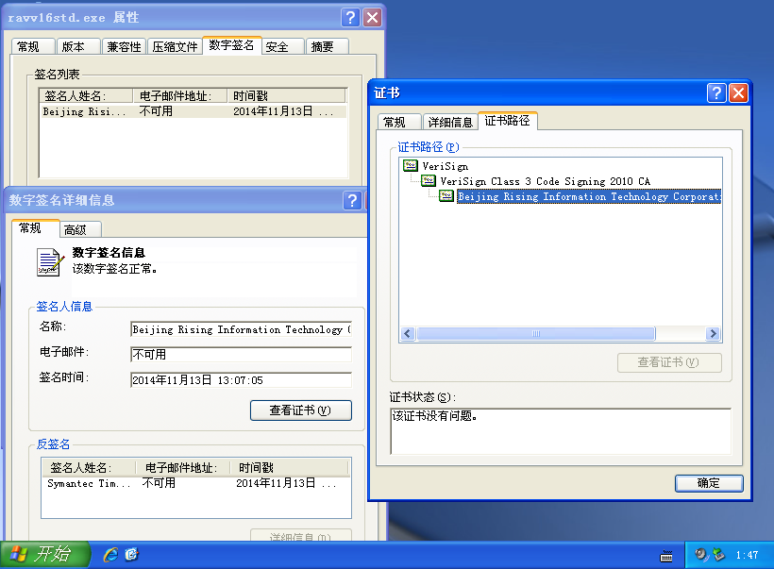The width and height of the screenshot is (774, 569).
Task: Click the first system tray icon
Action: (x=701, y=555)
